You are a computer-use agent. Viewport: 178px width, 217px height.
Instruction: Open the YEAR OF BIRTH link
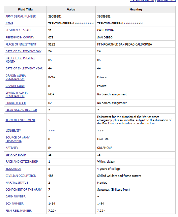[16, 155]
